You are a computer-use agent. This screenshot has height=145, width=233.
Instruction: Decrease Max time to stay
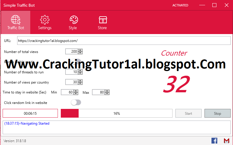107,93
